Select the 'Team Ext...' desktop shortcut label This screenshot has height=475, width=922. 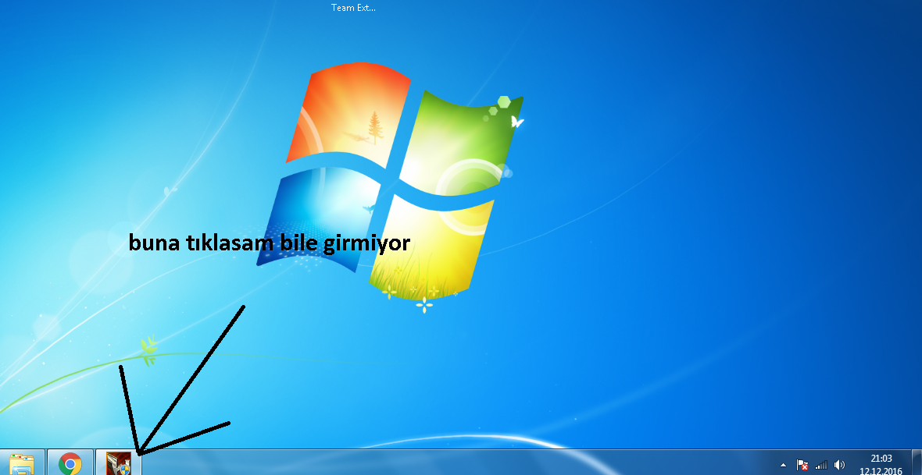(x=353, y=8)
